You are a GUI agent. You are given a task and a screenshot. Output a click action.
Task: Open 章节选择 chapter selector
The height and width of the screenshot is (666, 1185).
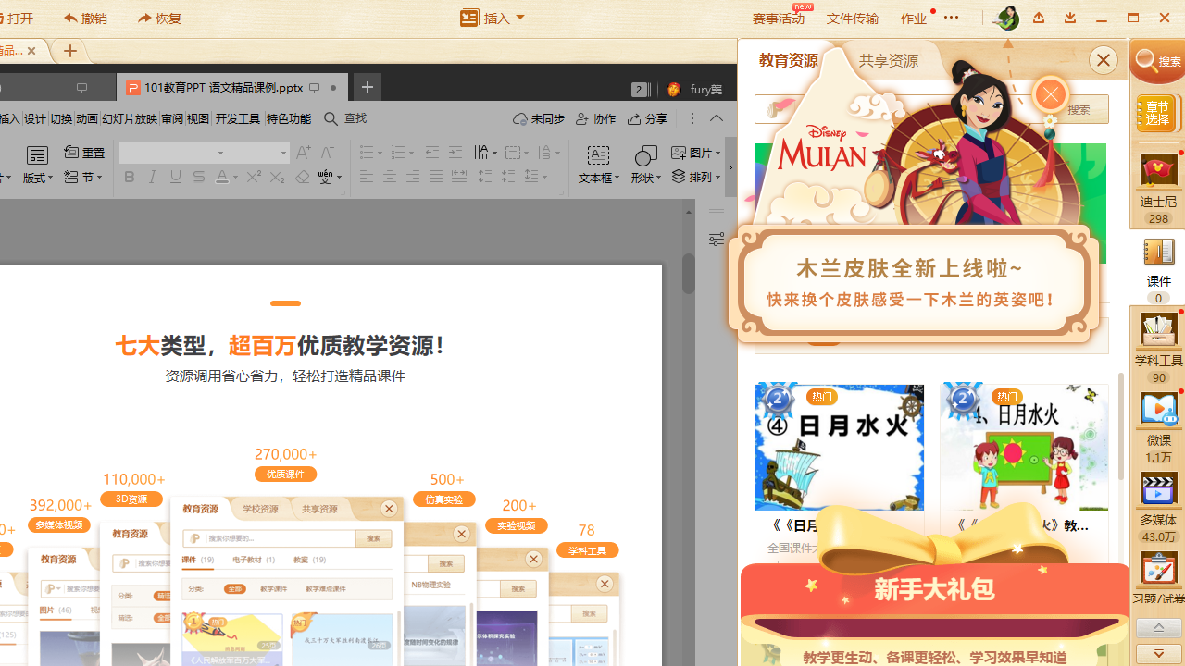(1155, 113)
